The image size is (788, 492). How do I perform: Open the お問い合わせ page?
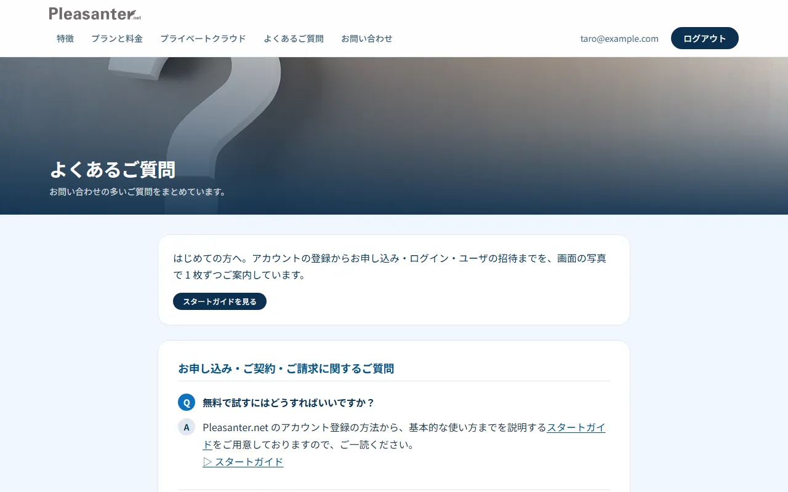[x=367, y=38]
